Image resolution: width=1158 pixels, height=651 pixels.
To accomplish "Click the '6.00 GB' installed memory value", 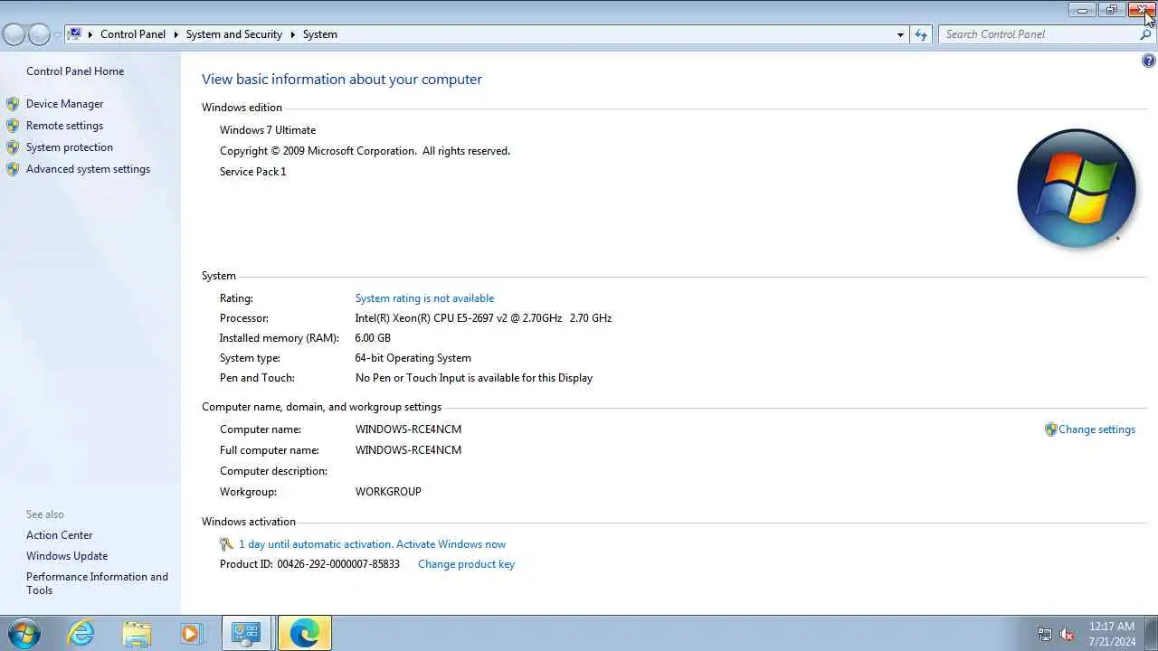I will 373,338.
